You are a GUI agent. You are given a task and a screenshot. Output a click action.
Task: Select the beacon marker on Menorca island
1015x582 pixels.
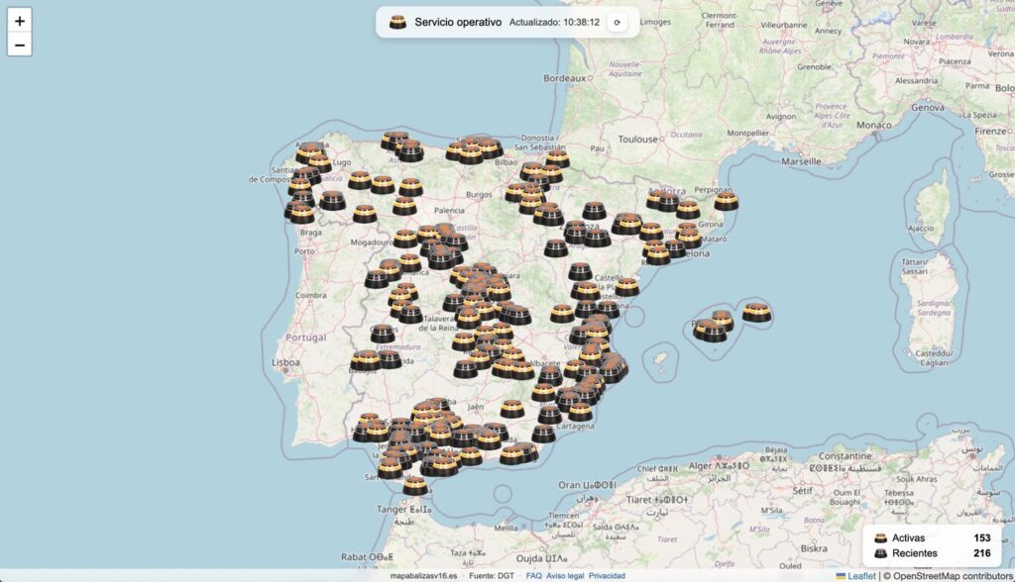point(756,312)
